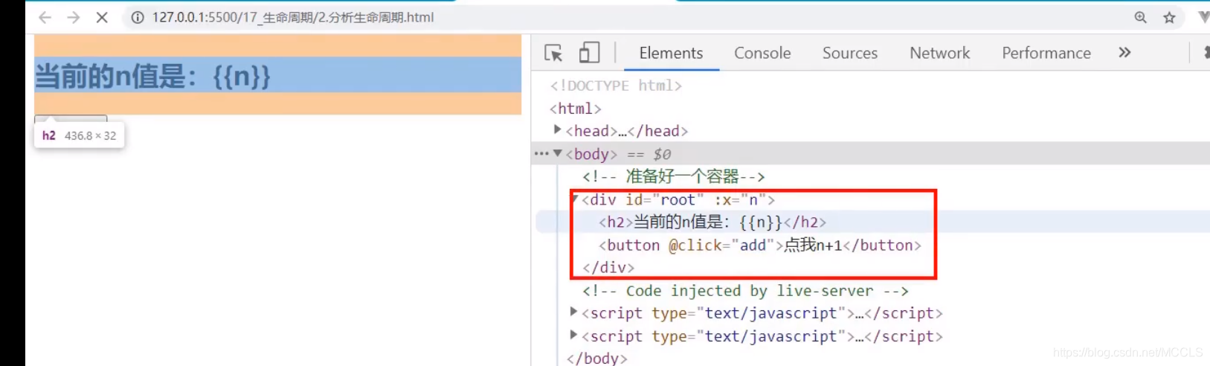Expand the second script type="text/javascript" node
Viewport: 1210px width, 366px height.
[x=573, y=335]
